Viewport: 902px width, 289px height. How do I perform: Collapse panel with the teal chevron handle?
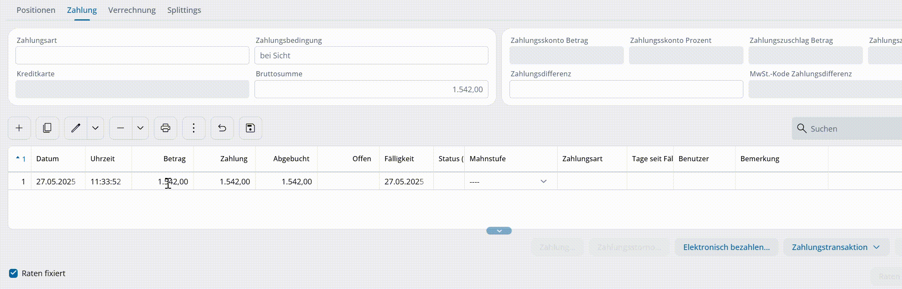[x=499, y=231]
